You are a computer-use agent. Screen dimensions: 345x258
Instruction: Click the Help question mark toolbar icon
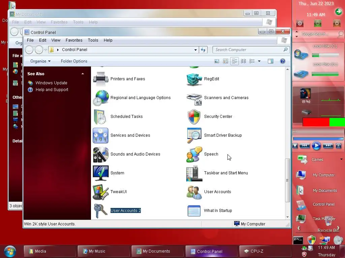click(283, 61)
